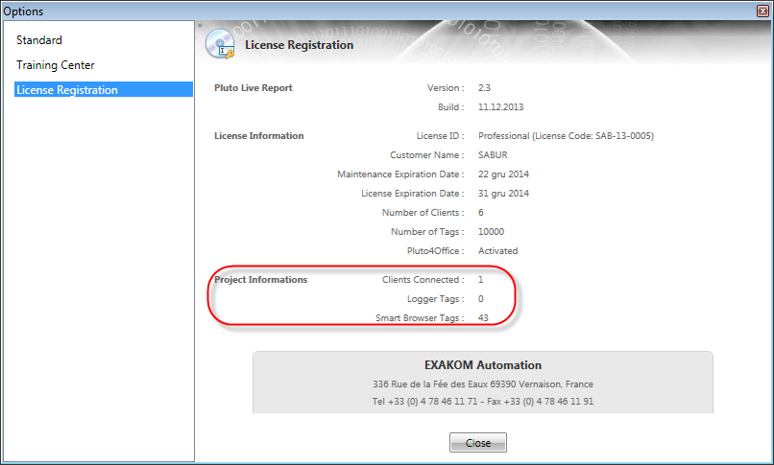Click the Close button
The image size is (774, 465).
click(x=478, y=442)
